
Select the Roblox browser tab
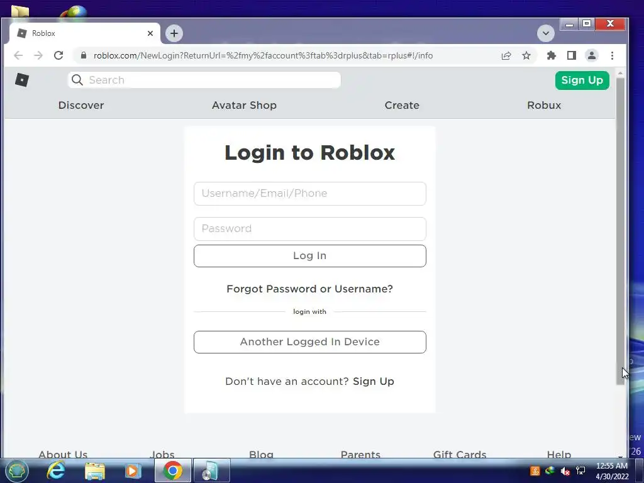click(84, 33)
